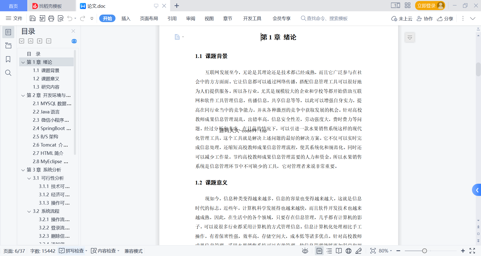Open the chapter navigation sidebar icon
The width and height of the screenshot is (481, 256).
[x=8, y=45]
